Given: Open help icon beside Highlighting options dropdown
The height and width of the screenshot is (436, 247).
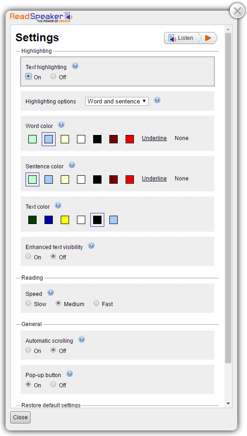Looking at the screenshot, I should click(x=157, y=100).
